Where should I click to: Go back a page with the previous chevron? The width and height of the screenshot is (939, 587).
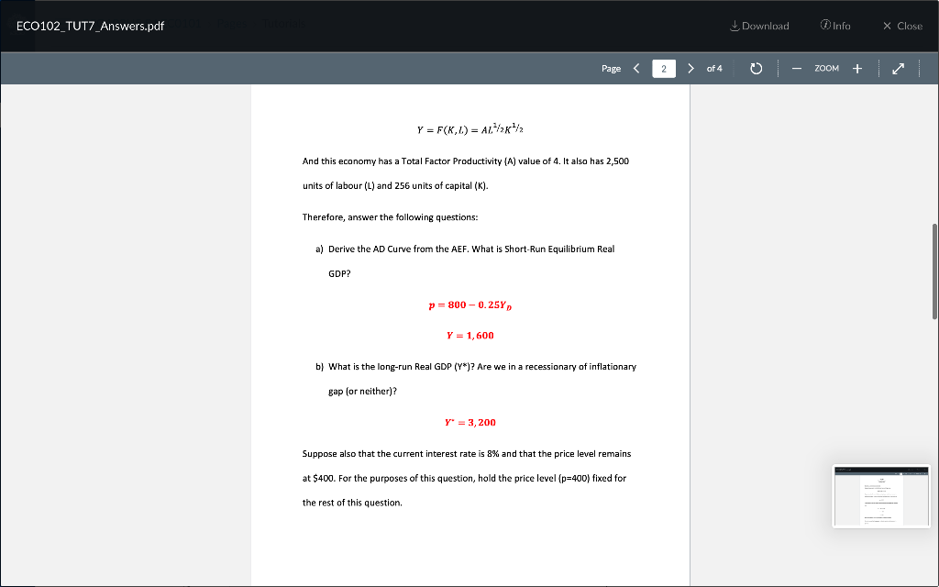coord(635,68)
